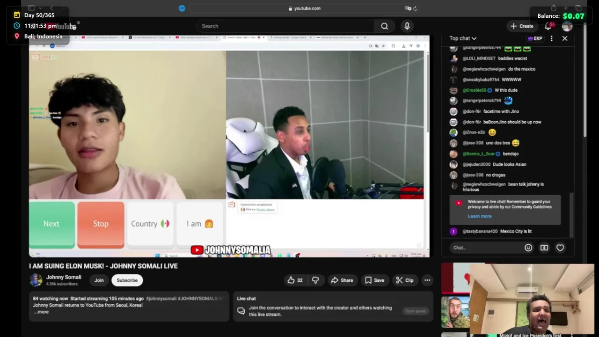
Task: Open the I am gender selector
Action: (x=200, y=224)
